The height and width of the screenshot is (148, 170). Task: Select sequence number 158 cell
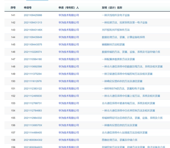click(x=13, y=140)
